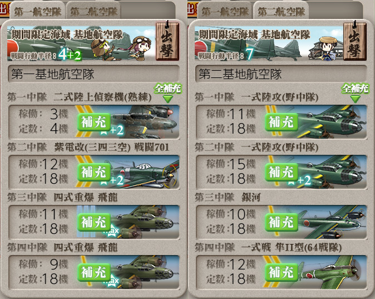The height and width of the screenshot is (299, 375).
Task: Click the first 一式陸攻(野中隊) aircraft image
Action: point(332,122)
